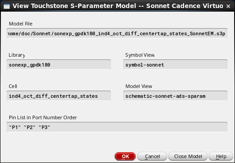The width and height of the screenshot is (235, 163).
Task: Click the Symbol View label
Action: pos(140,55)
